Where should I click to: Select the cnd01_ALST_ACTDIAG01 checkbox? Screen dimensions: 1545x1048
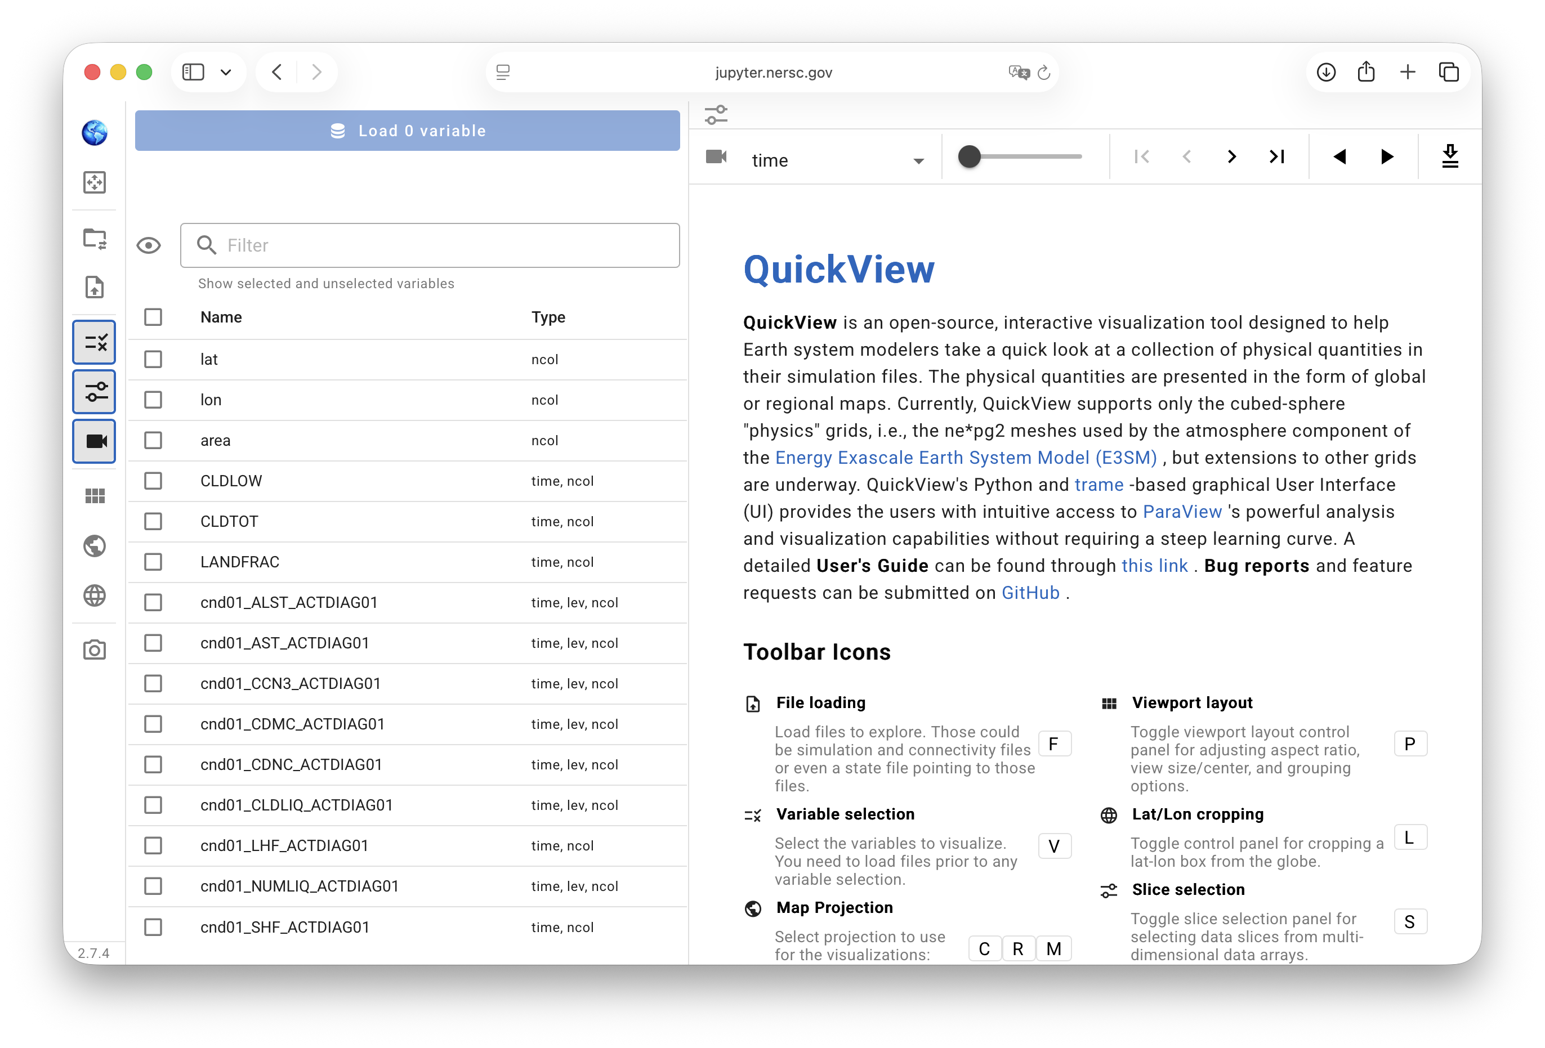[x=153, y=603]
